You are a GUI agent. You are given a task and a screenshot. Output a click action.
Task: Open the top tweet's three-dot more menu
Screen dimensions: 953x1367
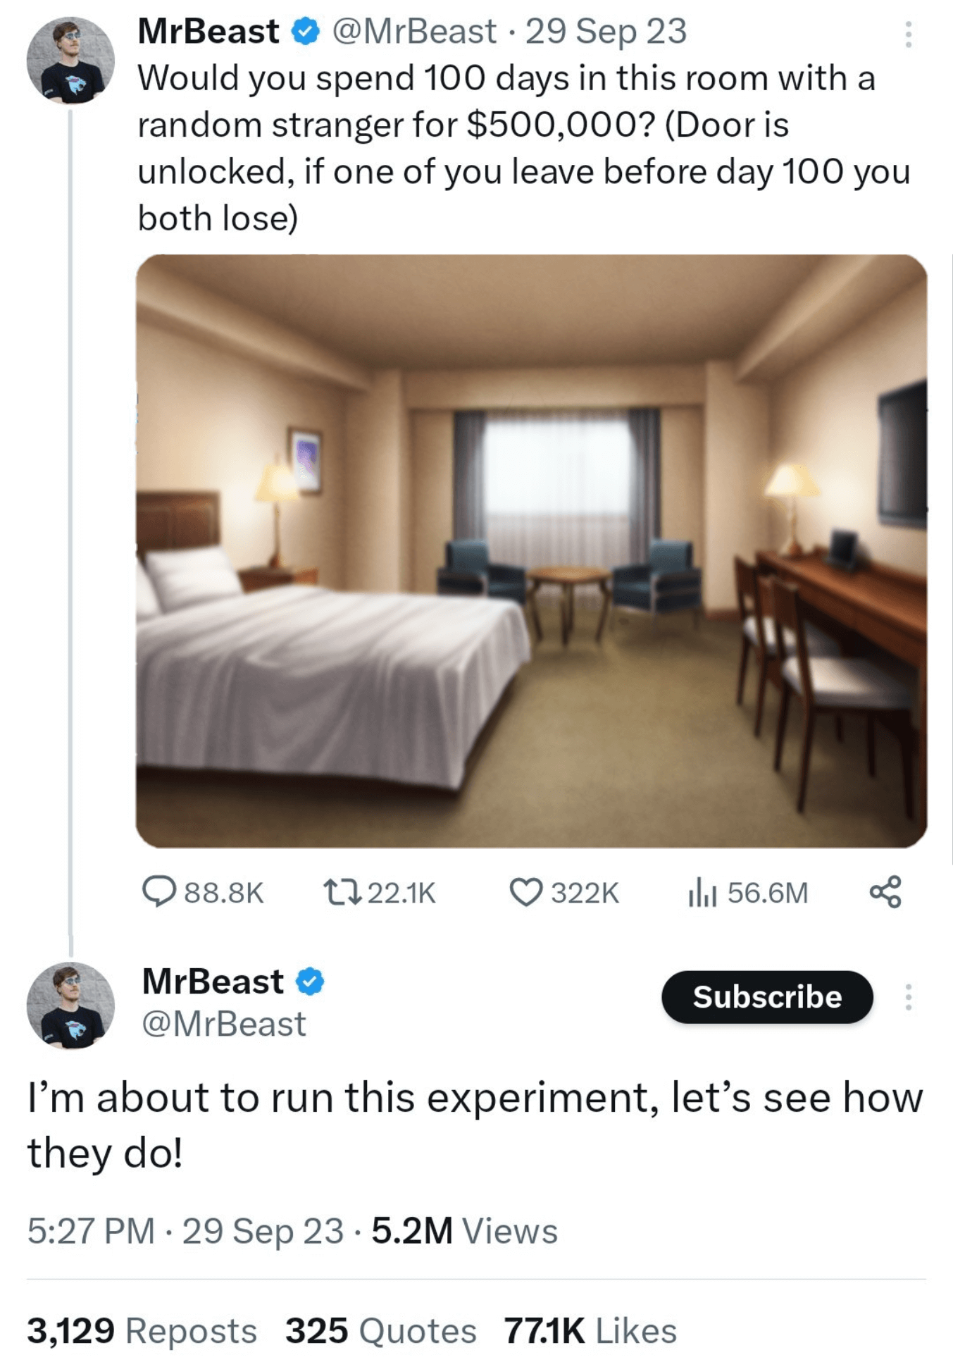908,34
